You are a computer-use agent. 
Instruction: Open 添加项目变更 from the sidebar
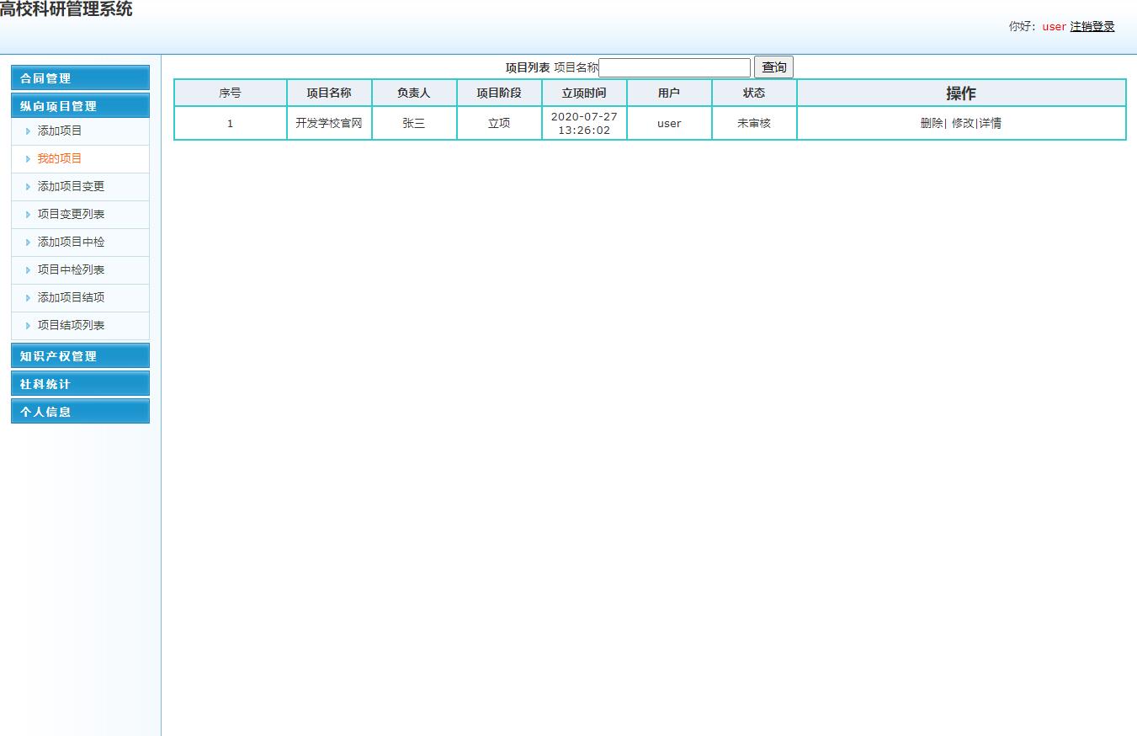tap(71, 186)
